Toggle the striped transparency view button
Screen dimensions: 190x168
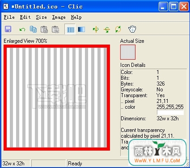[x=70, y=29]
